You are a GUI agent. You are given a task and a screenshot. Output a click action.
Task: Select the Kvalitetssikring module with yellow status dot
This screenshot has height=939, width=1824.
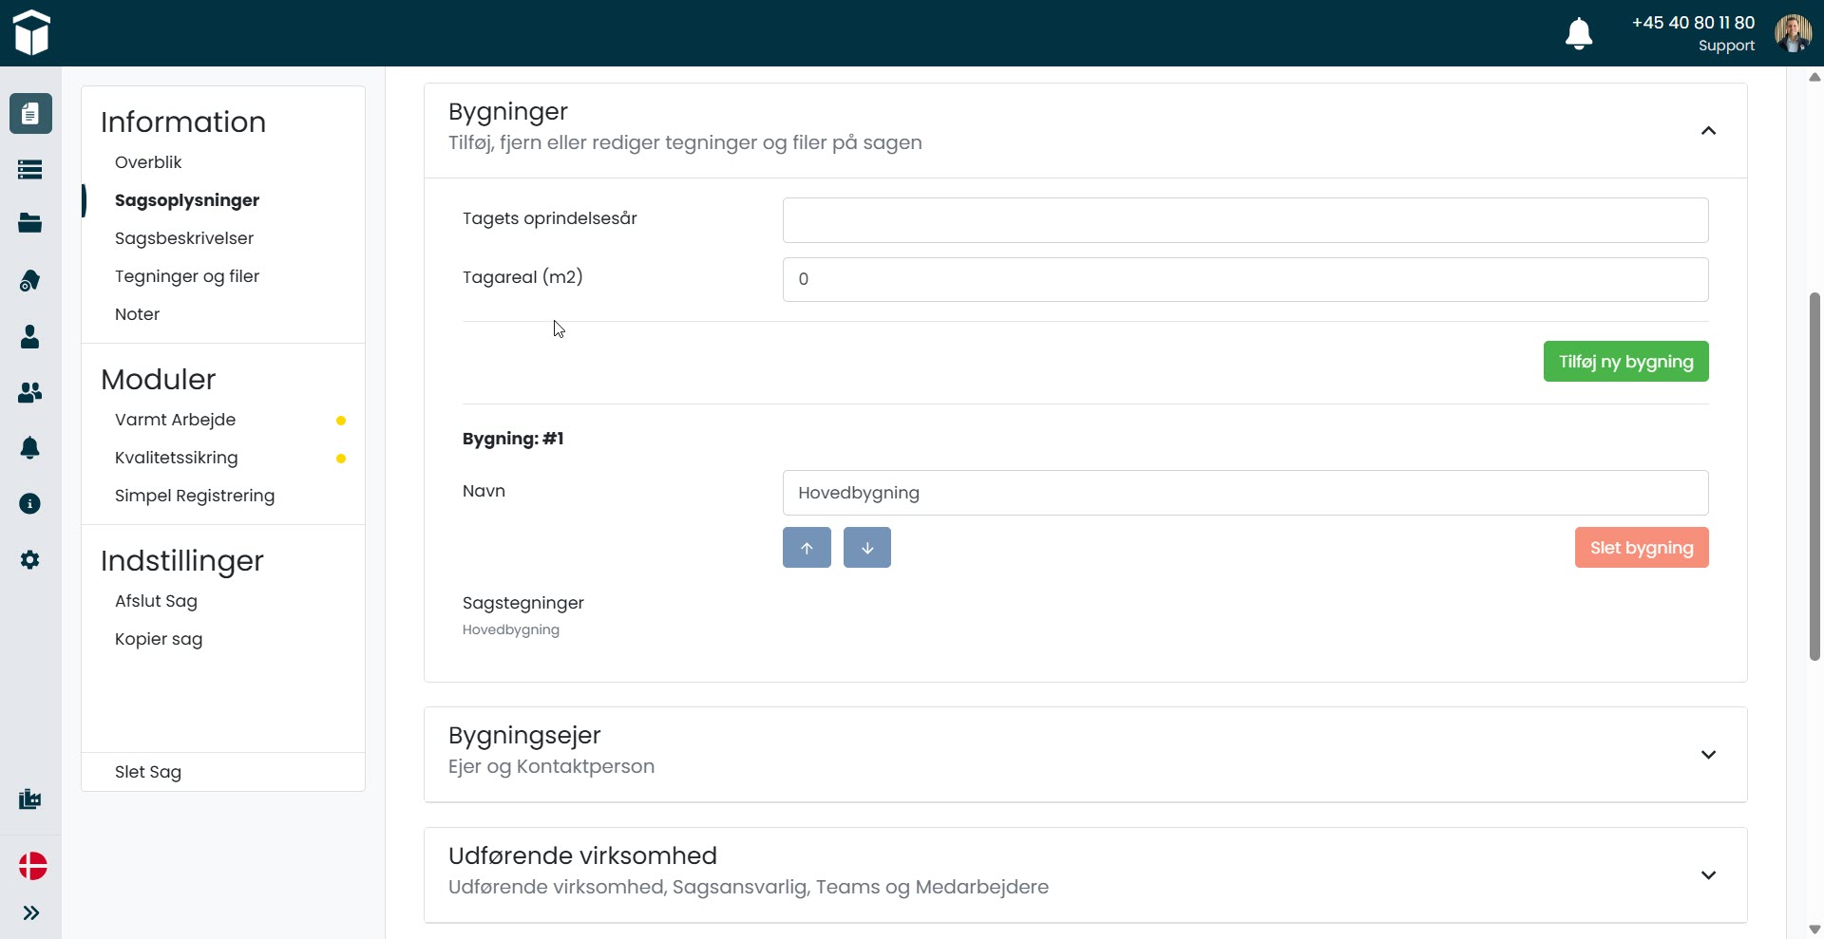[176, 457]
